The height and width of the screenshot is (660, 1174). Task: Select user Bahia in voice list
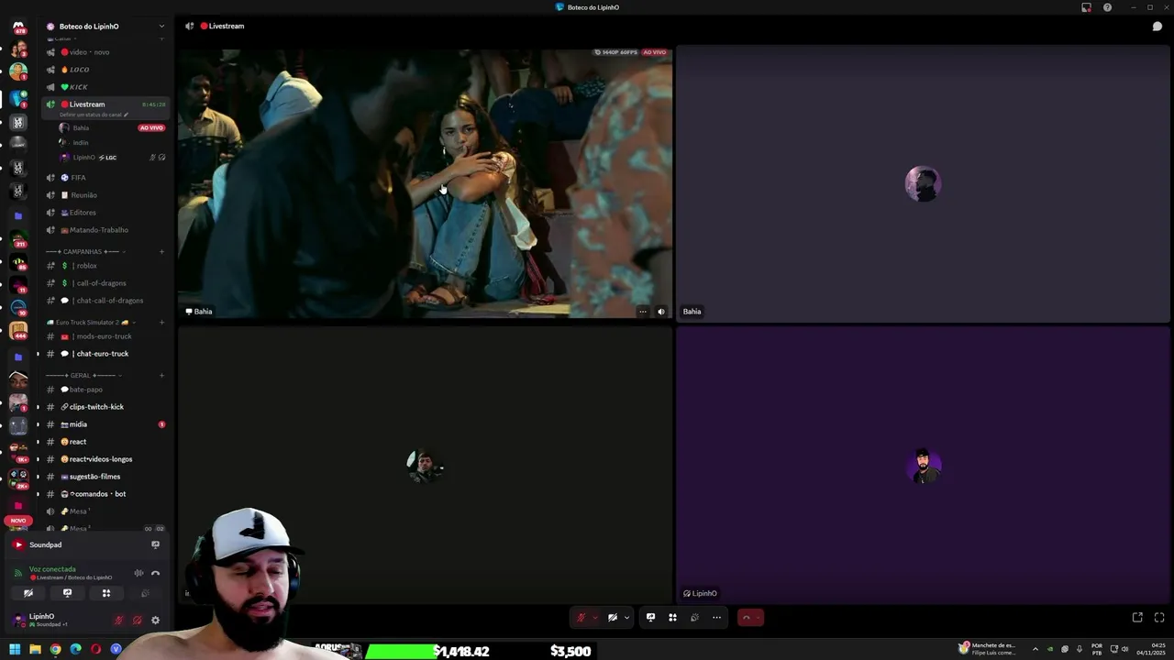tap(81, 128)
